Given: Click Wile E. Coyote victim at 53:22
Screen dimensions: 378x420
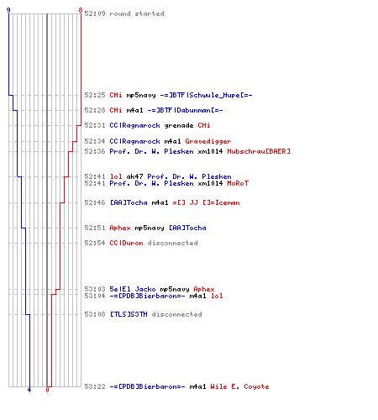Looking at the screenshot, I should point(239,386).
